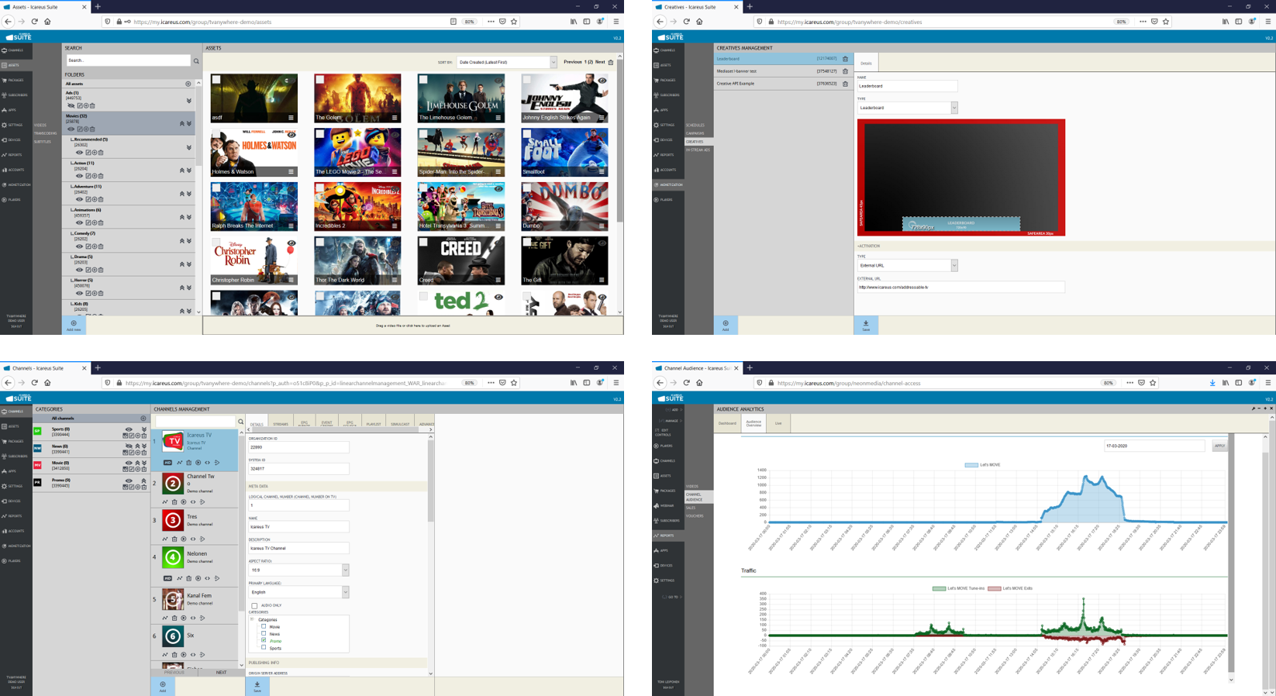Click the HD badge on Icareus TV channel
The width and height of the screenshot is (1276, 696).
pyautogui.click(x=167, y=463)
